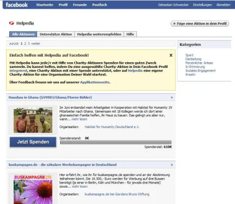Click the Helpedia link in the info text
Screen dimensions: 235x204
pyautogui.click(x=135, y=71)
